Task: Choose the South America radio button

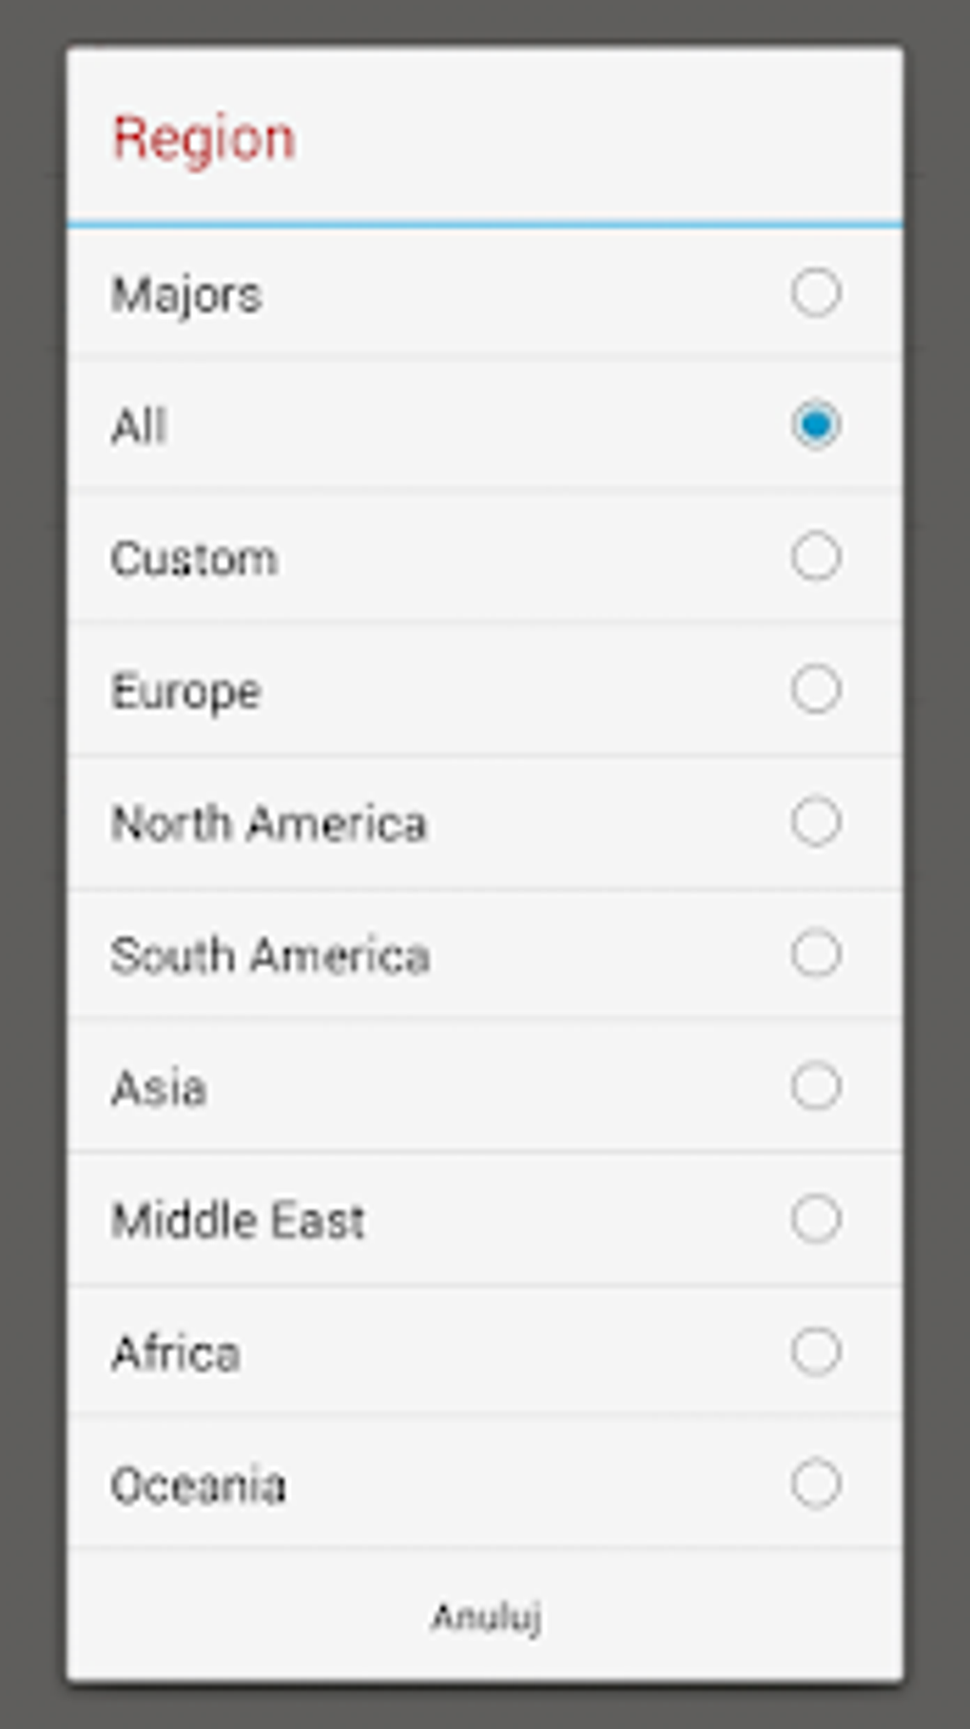Action: 815,953
